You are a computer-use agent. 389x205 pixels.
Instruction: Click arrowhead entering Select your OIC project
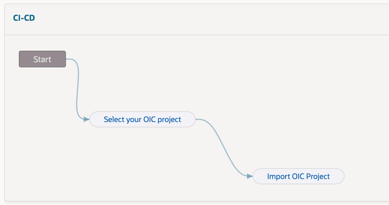coord(86,119)
